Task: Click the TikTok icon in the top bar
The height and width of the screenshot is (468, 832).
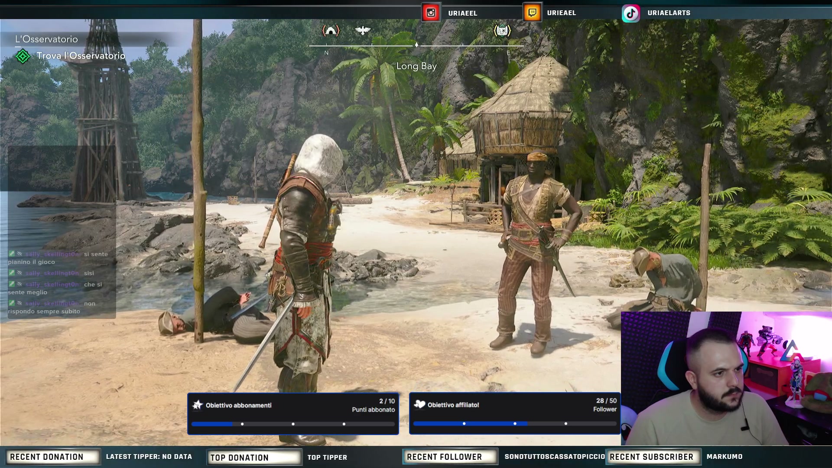Action: point(631,13)
